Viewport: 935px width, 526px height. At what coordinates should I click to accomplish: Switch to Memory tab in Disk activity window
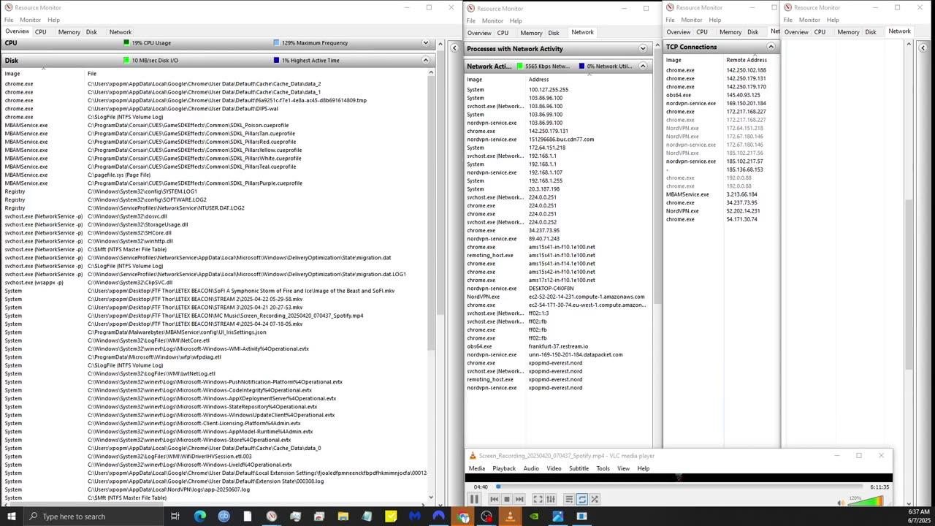(x=69, y=32)
